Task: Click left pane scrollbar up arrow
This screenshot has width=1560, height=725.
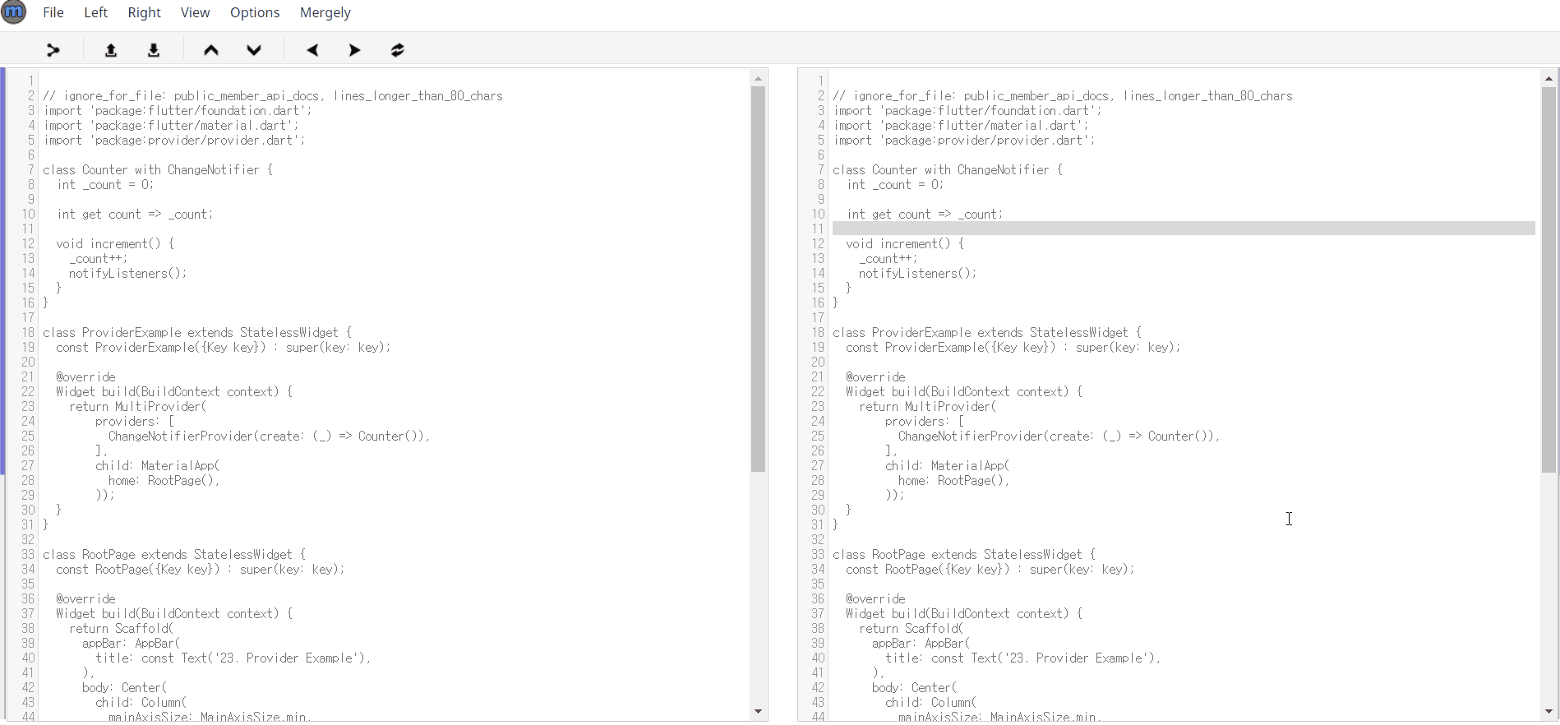Action: coord(759,79)
